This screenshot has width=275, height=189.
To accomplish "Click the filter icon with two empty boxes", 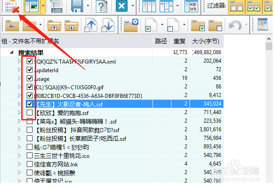I will tap(237, 7).
